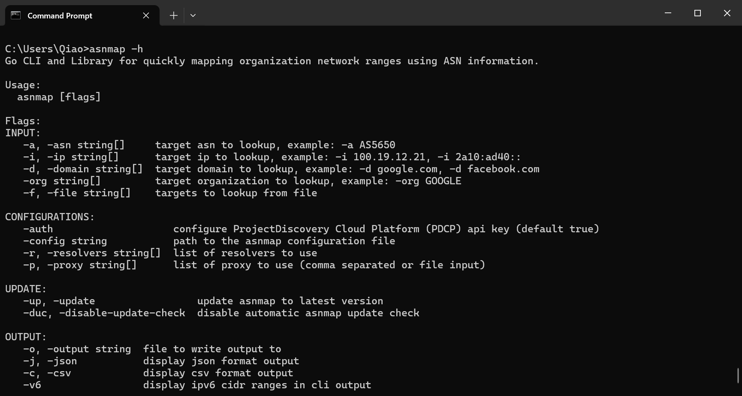
Task: Open a new tab with plus button
Action: tap(173, 15)
